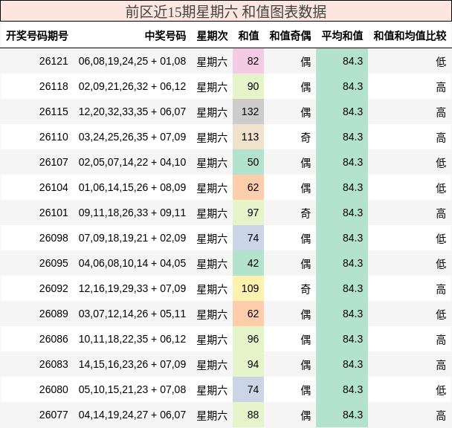Image resolution: width=452 pixels, height=428 pixels.
Task: Click 低 comparison in row 26121
Action: [441, 62]
